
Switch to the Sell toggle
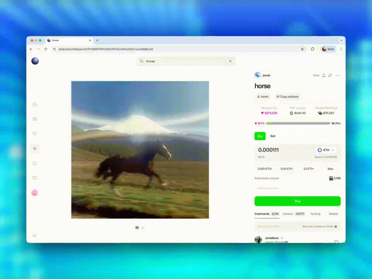point(272,136)
